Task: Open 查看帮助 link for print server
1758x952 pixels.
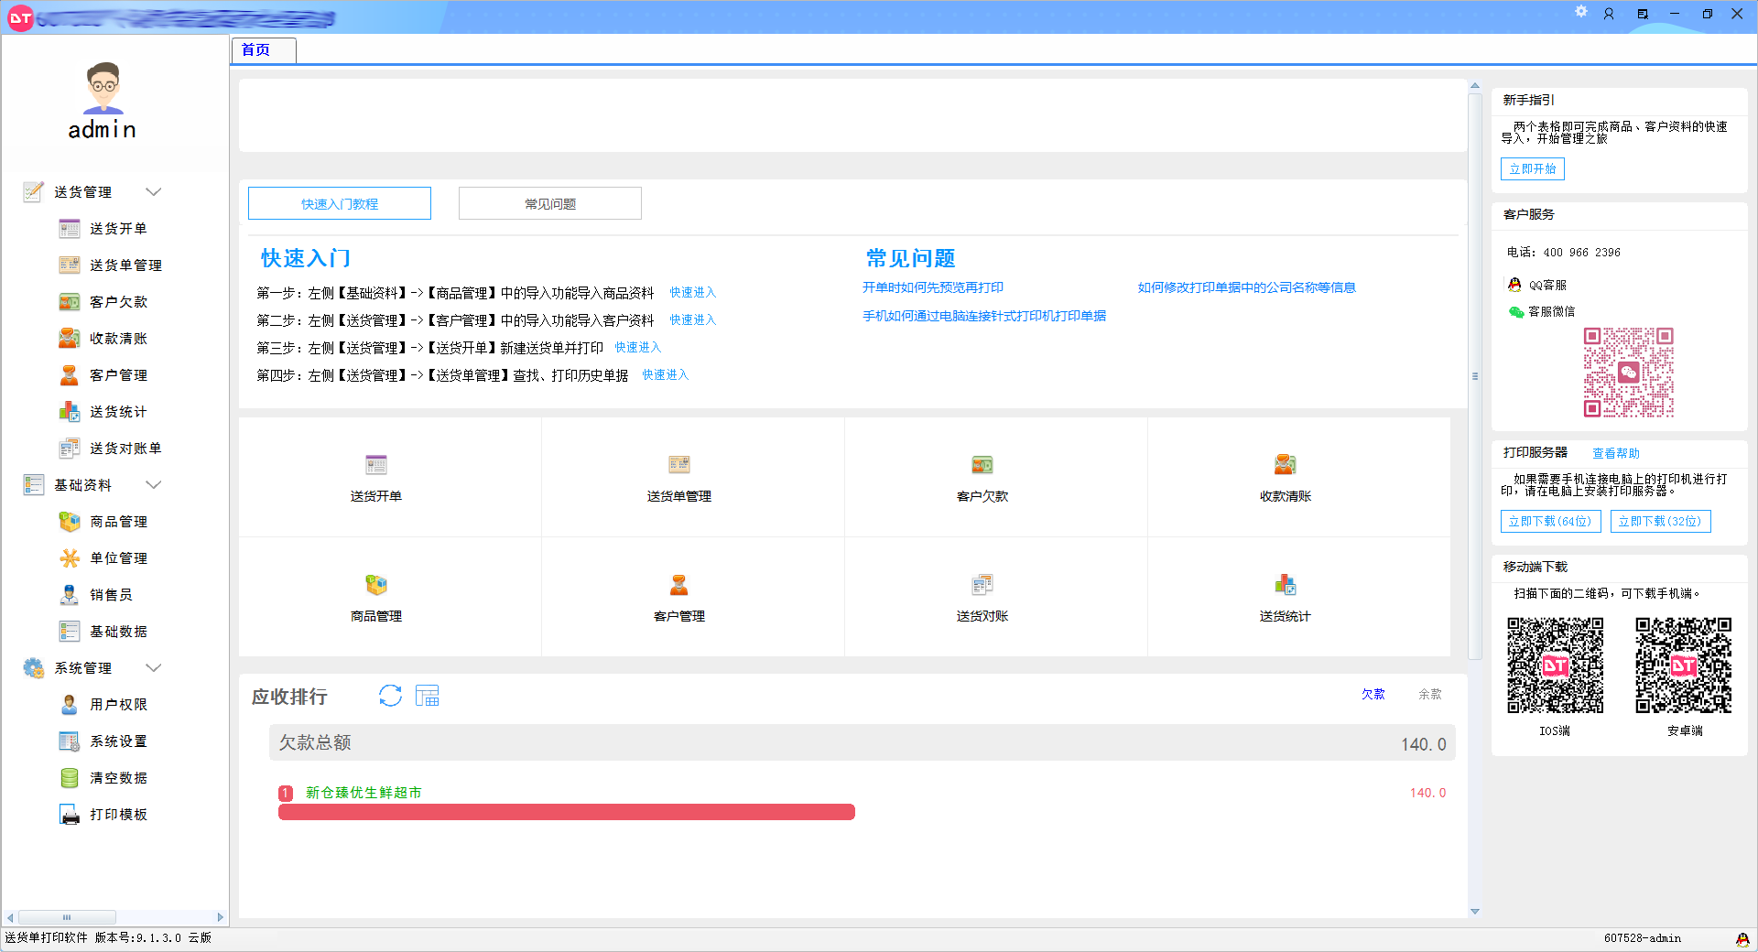Action: point(1616,453)
